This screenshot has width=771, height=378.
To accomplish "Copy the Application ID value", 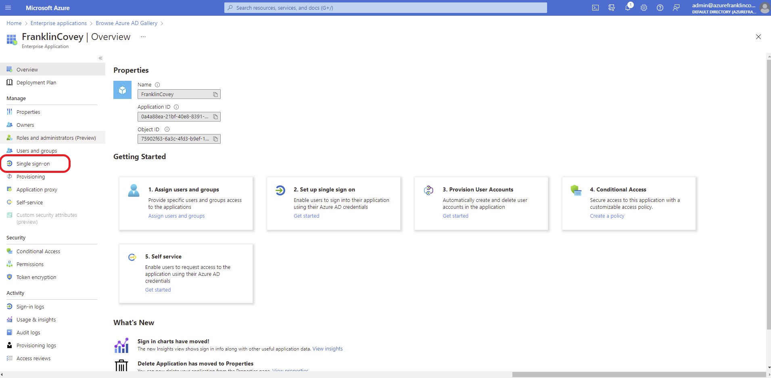I will (215, 116).
